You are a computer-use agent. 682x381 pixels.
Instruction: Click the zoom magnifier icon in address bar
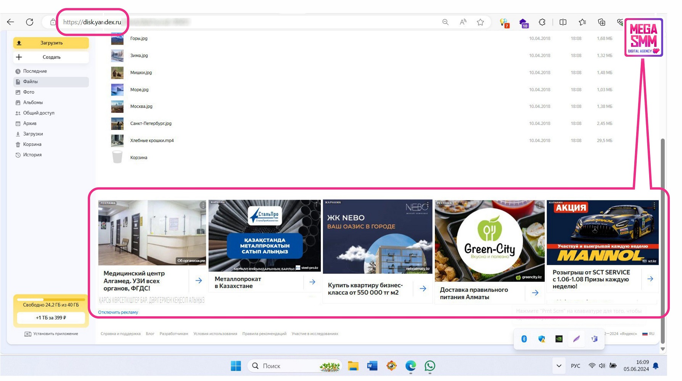point(445,22)
